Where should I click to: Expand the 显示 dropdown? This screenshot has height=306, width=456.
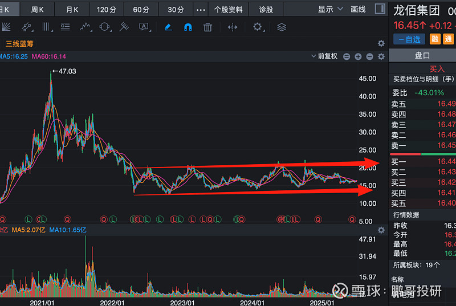click(x=330, y=9)
